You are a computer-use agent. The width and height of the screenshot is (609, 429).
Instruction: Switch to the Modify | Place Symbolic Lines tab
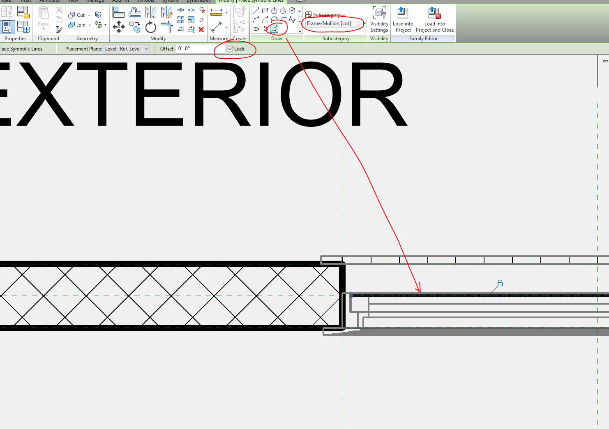(x=251, y=1)
